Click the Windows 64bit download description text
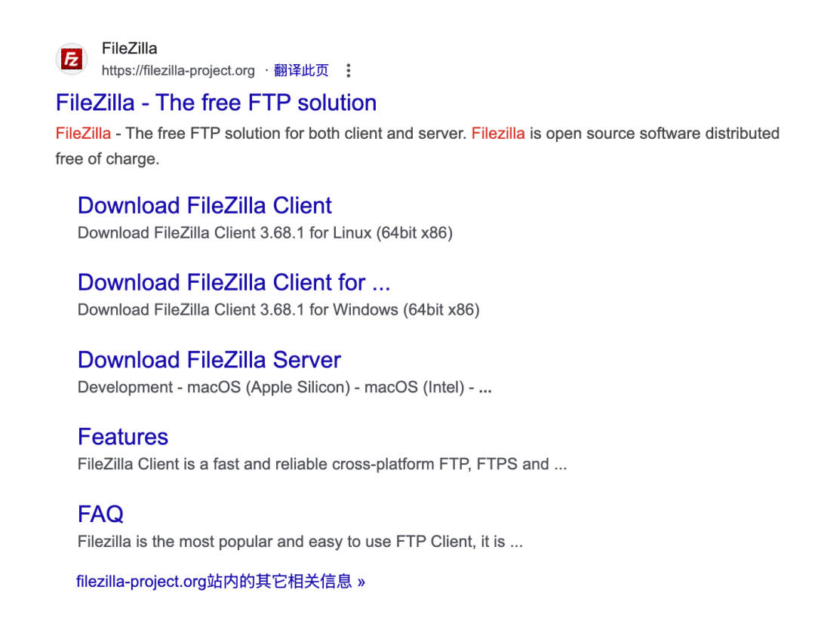 pos(278,309)
